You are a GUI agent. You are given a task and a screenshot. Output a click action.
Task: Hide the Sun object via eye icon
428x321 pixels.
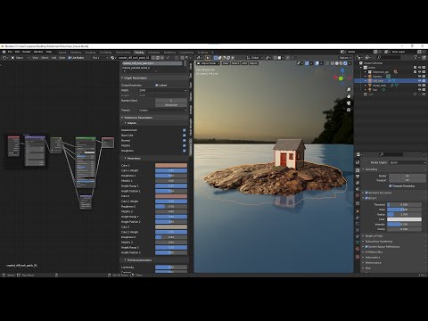(420, 90)
